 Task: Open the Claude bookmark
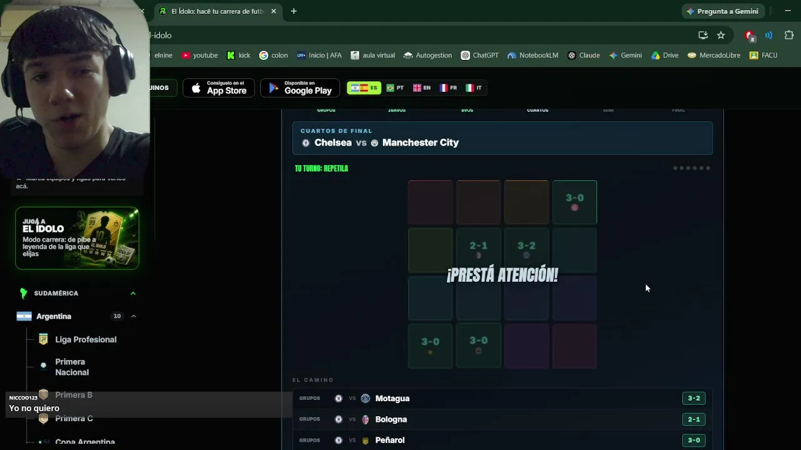[584, 55]
